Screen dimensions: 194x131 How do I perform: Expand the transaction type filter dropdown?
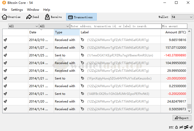54,26
